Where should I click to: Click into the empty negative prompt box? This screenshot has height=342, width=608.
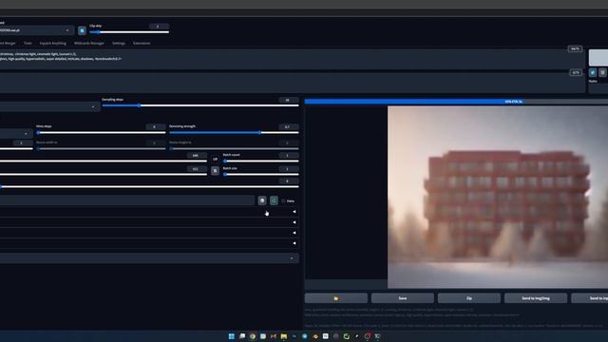coord(293,83)
